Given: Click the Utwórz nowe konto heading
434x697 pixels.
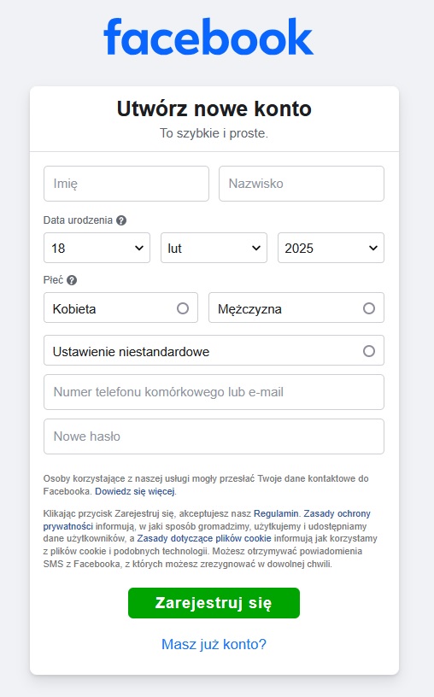Looking at the screenshot, I should 214,109.
